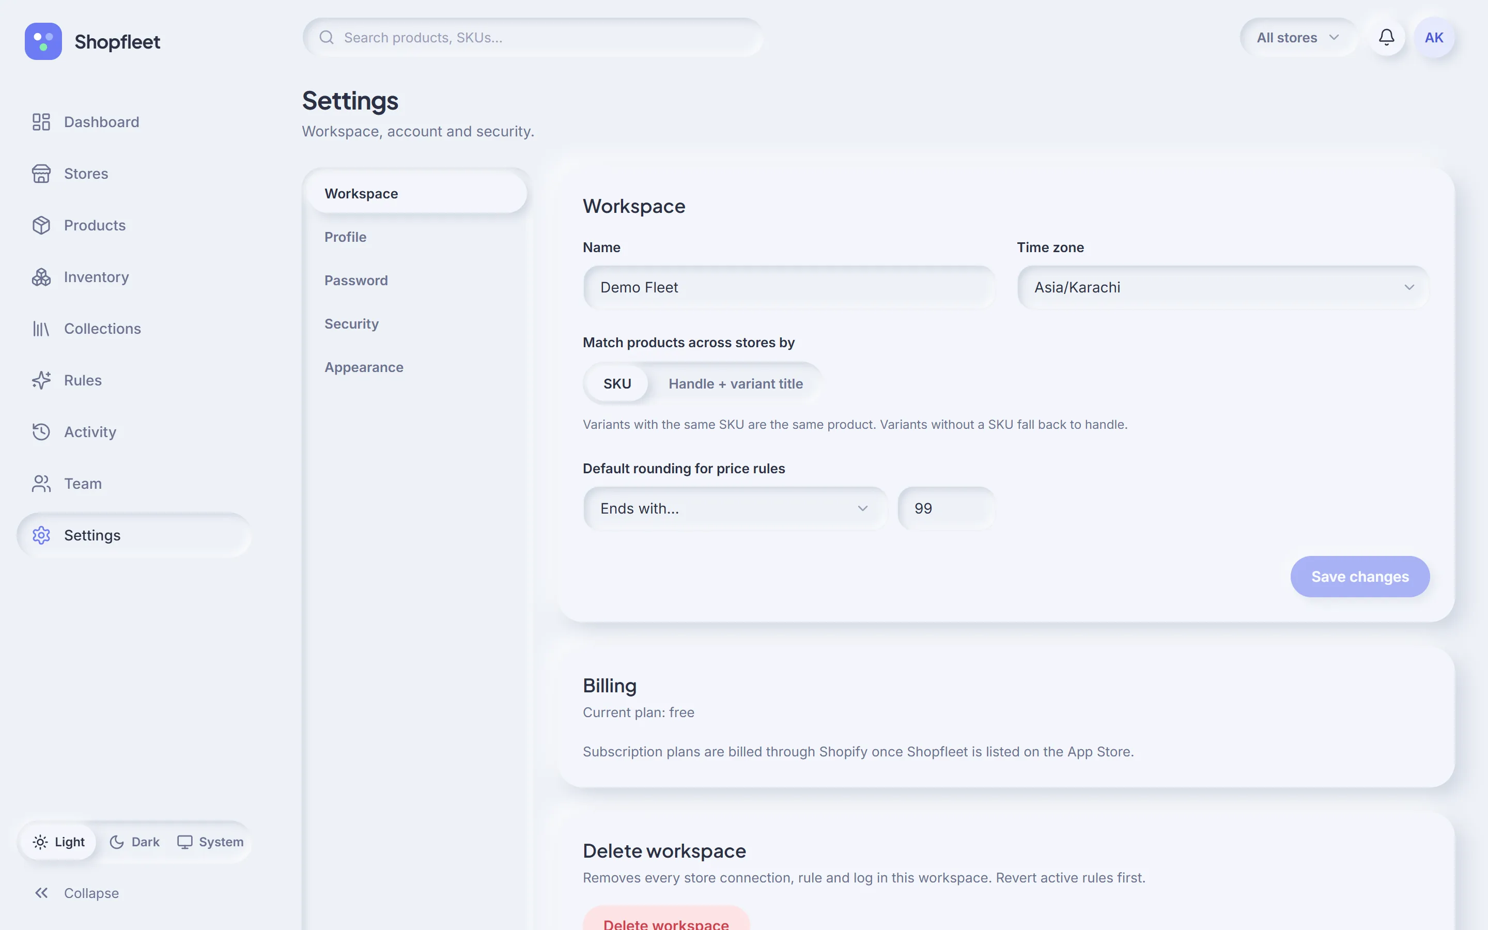Open the Dashboard grid icon

(41, 122)
